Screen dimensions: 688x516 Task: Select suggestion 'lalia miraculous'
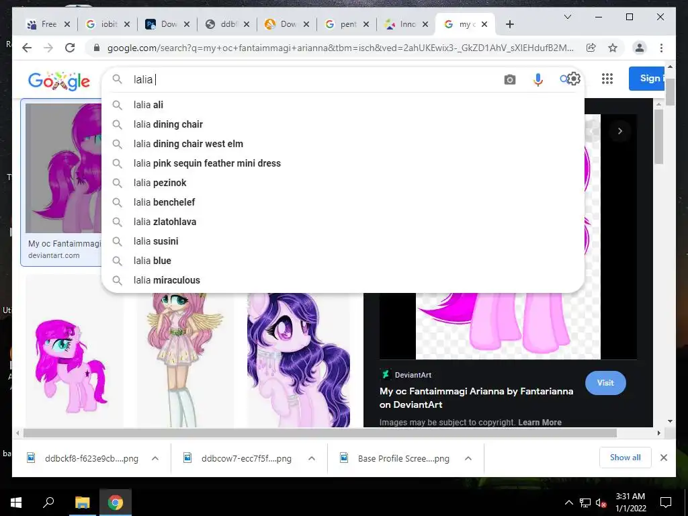click(343, 280)
